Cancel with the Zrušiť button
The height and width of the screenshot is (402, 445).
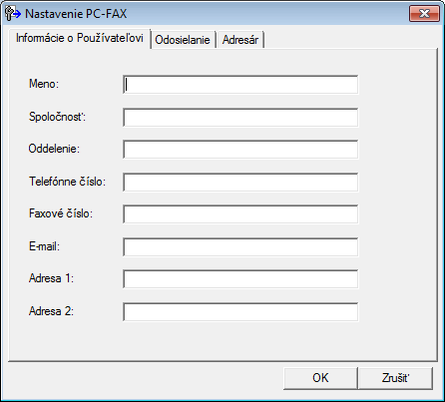pyautogui.click(x=395, y=378)
